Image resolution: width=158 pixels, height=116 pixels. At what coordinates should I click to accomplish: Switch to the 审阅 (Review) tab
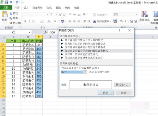pyautogui.click(x=67, y=8)
